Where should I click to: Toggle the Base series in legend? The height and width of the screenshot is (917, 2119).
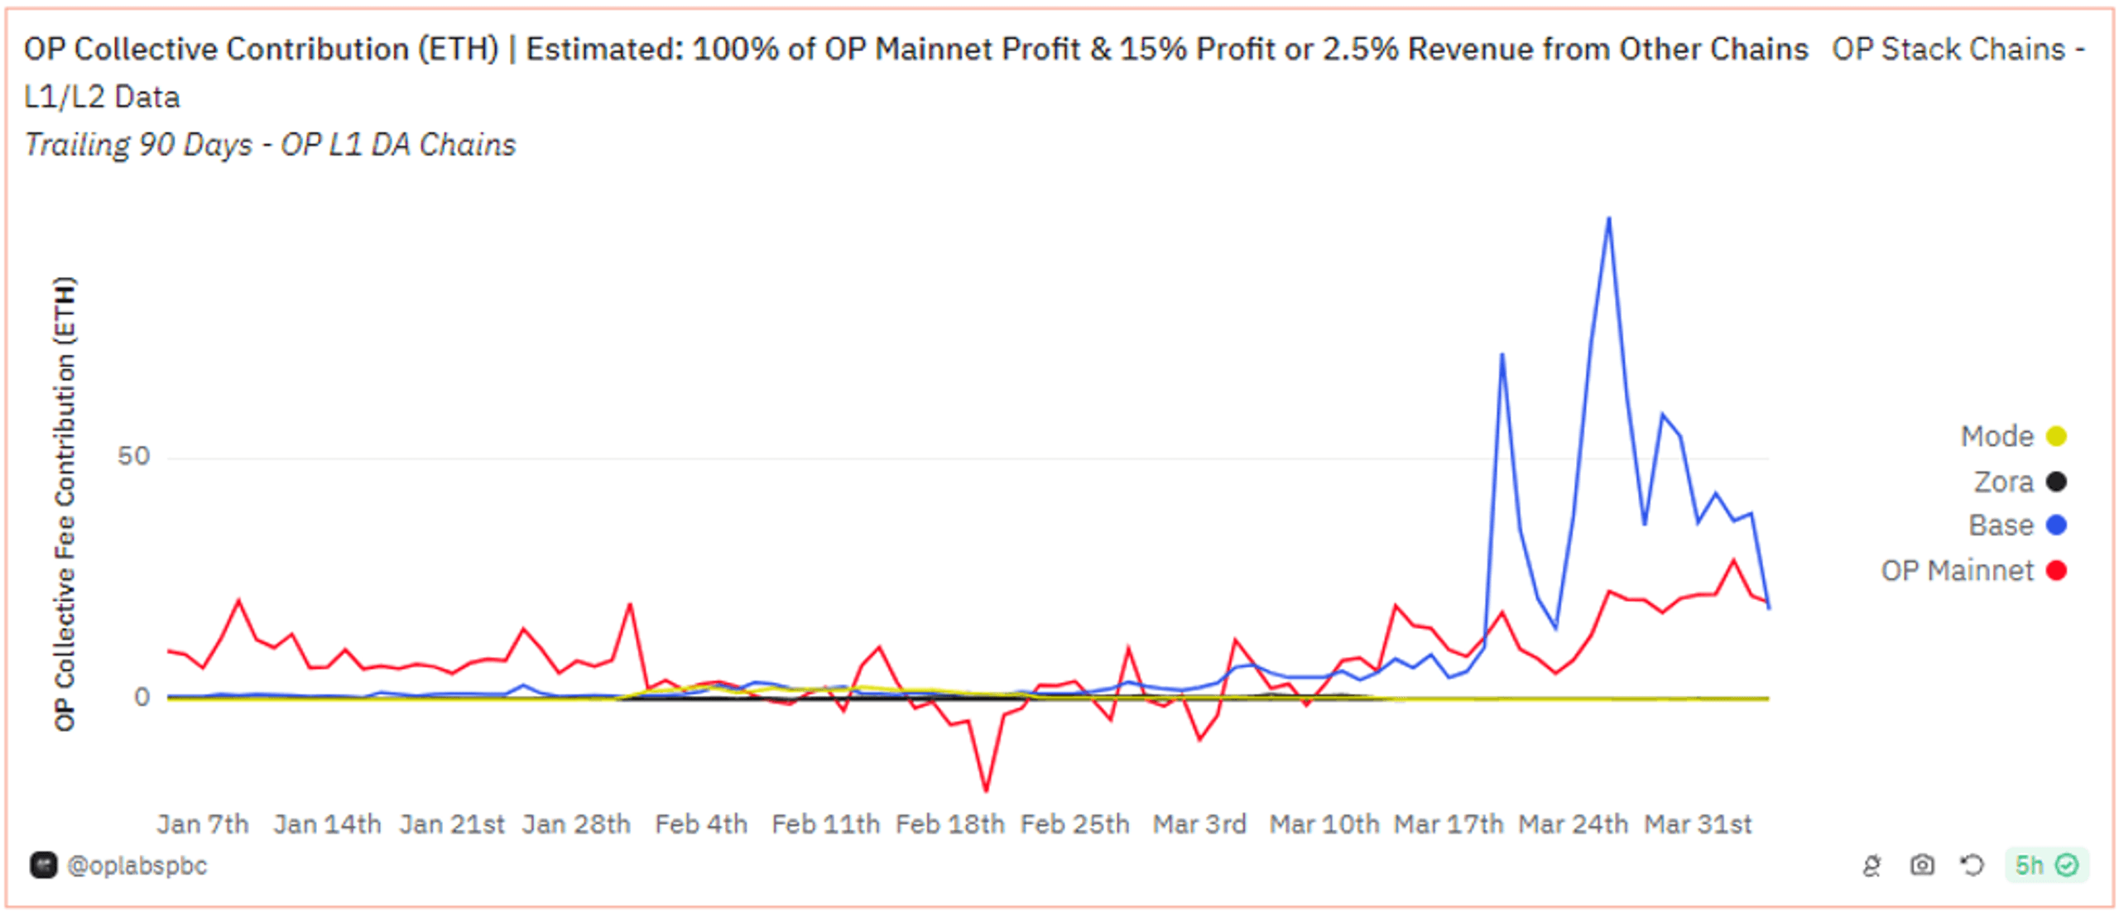coord(2017,526)
